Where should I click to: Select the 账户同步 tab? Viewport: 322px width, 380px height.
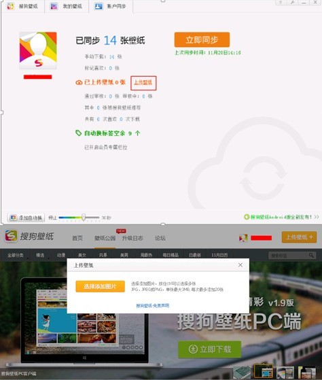[111, 6]
